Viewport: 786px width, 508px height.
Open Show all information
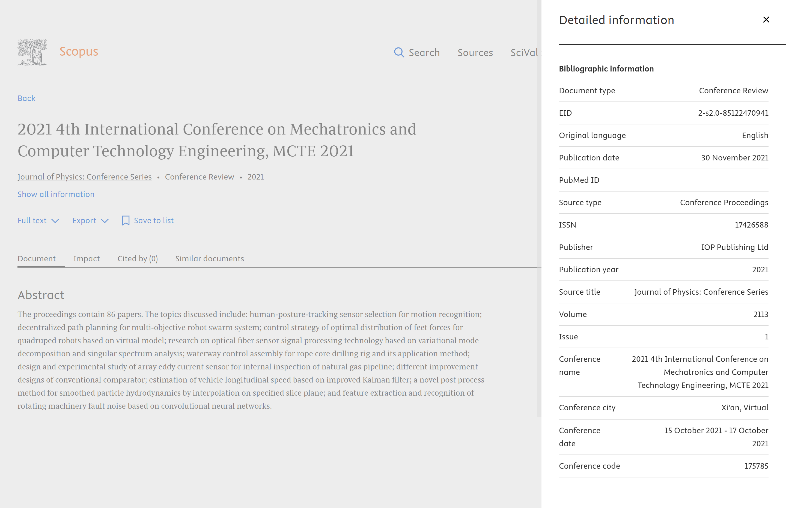[x=56, y=194]
